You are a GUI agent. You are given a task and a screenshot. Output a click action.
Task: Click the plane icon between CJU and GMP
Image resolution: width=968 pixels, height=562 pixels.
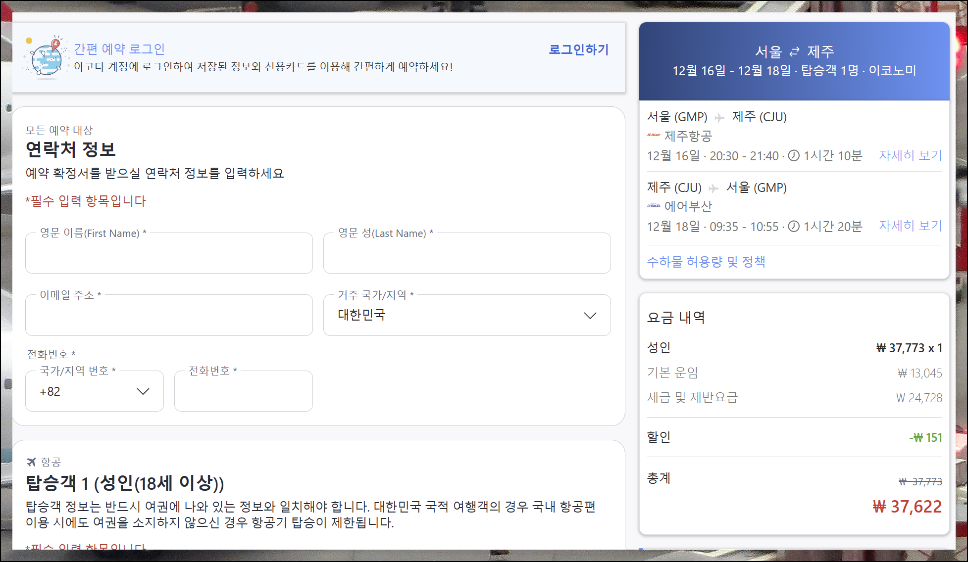tap(713, 188)
